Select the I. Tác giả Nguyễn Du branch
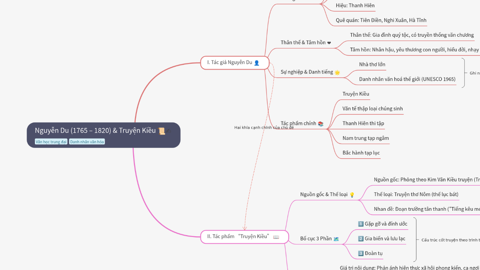This screenshot has width=480, height=270. [229, 63]
